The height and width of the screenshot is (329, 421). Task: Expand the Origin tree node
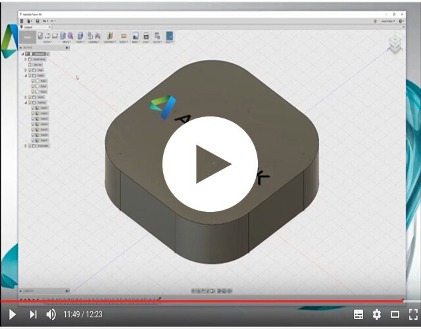click(26, 70)
